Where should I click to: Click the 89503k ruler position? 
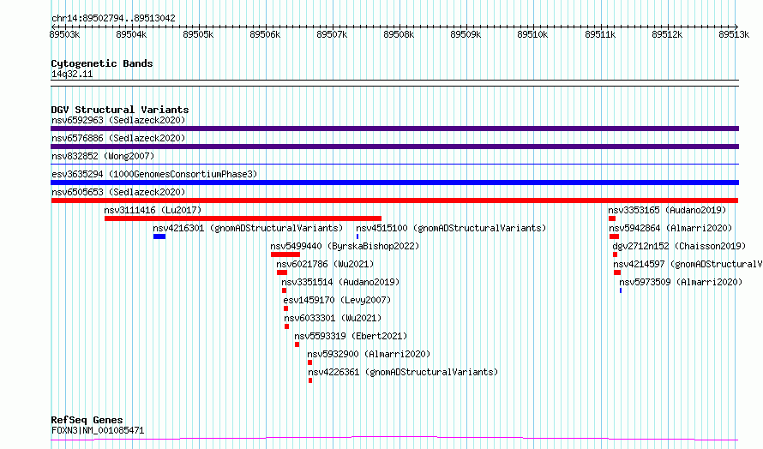64,34
